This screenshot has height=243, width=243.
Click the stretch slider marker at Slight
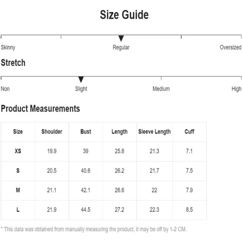[81, 79]
